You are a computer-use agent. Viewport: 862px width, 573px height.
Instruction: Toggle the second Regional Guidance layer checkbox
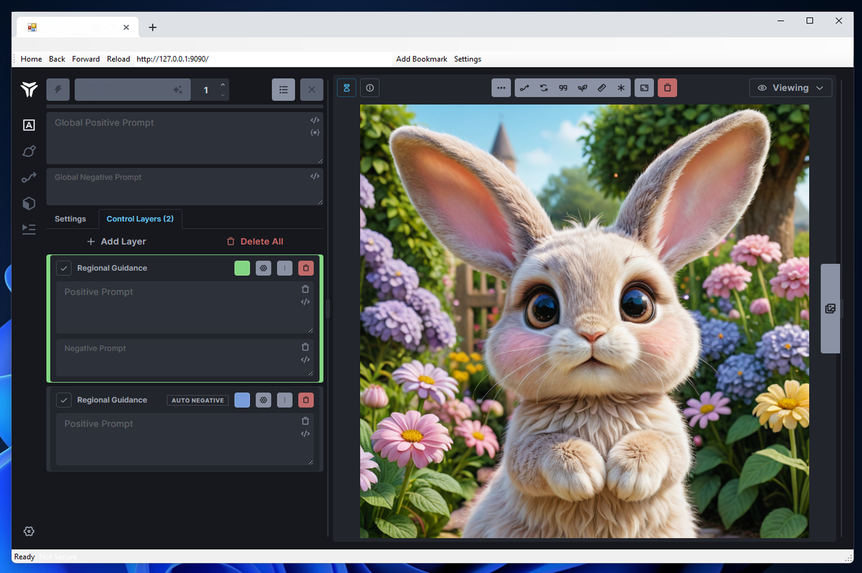(64, 400)
